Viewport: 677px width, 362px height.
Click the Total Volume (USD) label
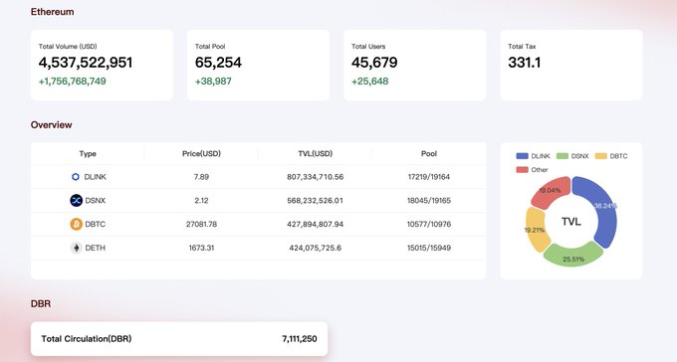(x=68, y=46)
